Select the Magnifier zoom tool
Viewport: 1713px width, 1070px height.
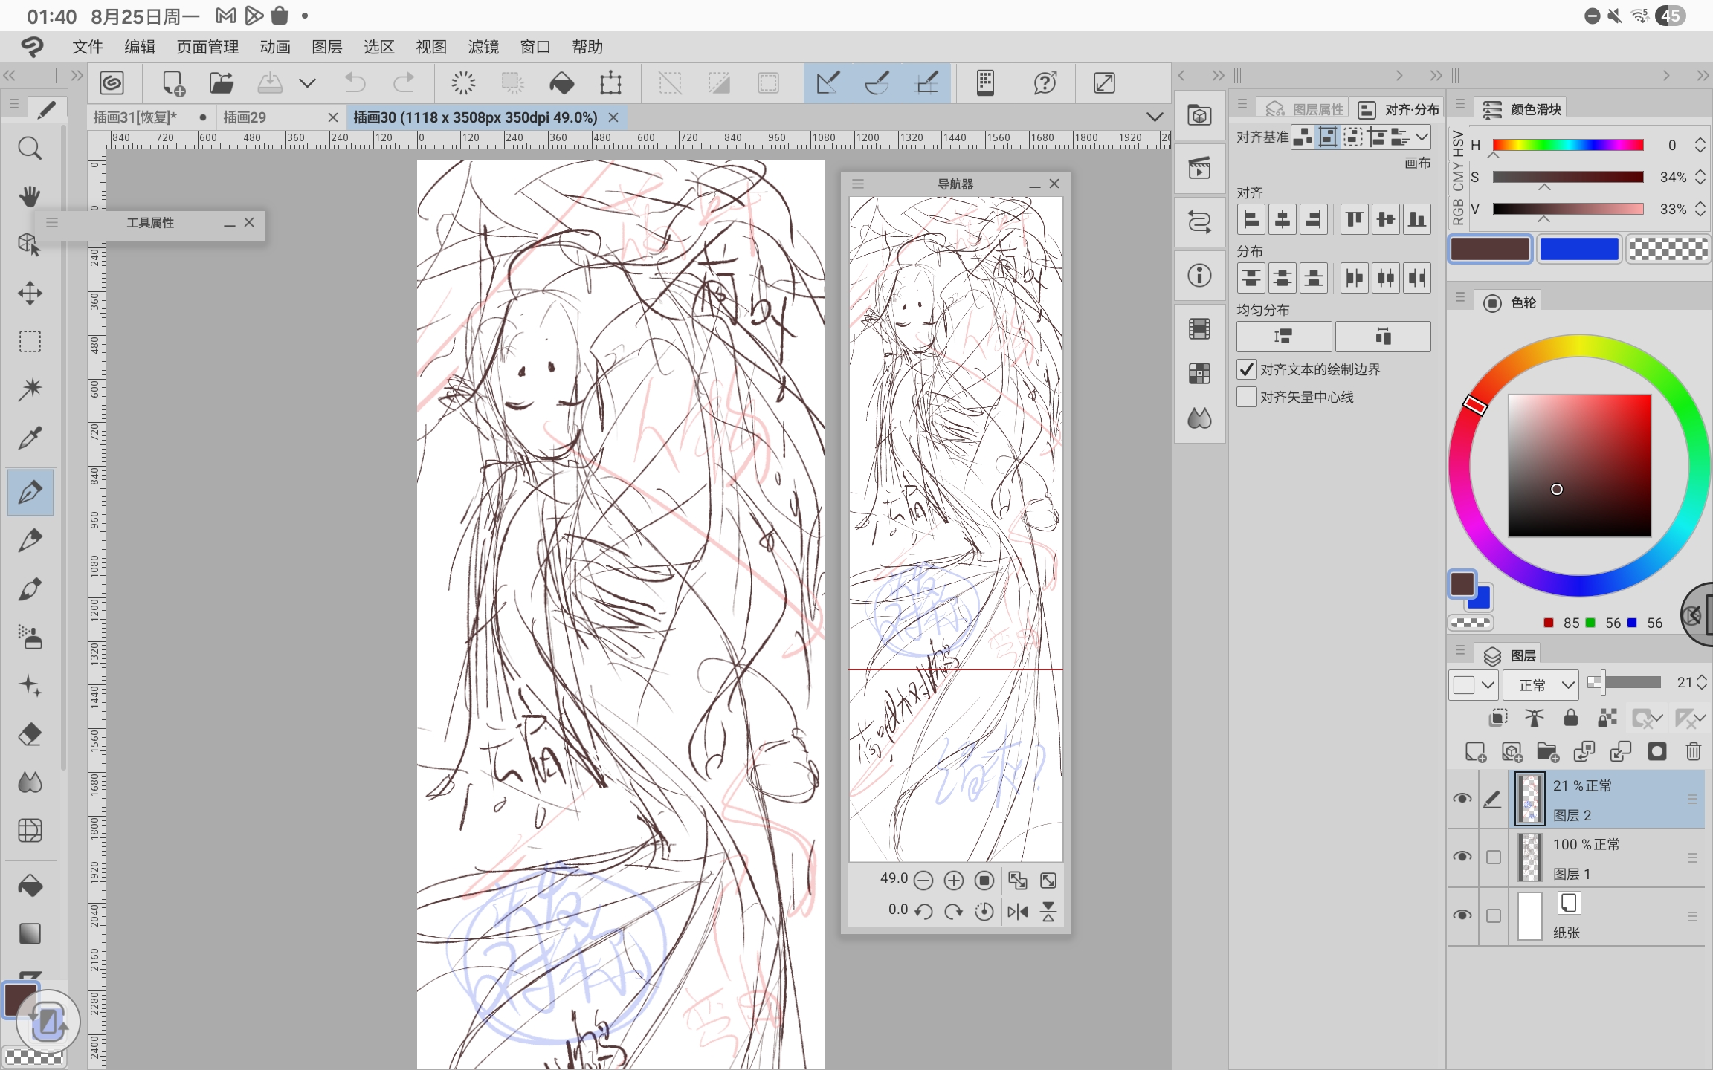[x=30, y=149]
